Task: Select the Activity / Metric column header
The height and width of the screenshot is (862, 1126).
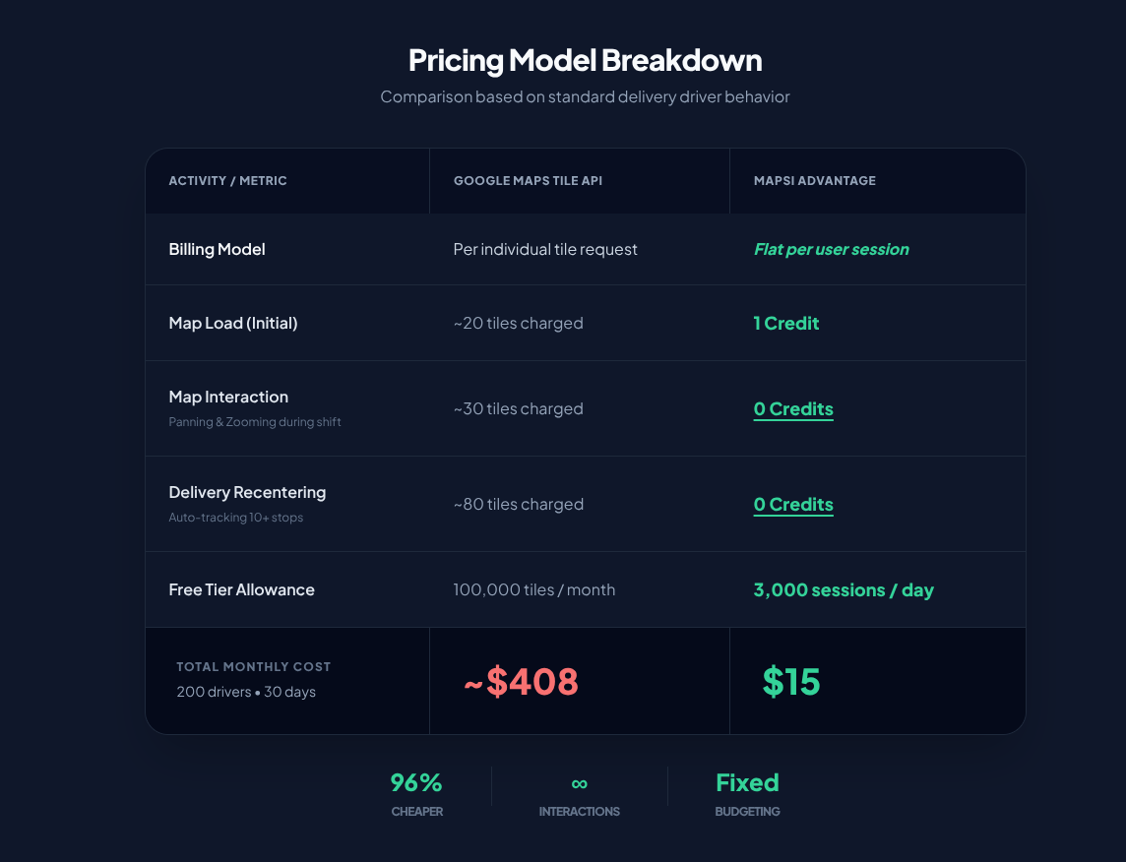Action: pyautogui.click(x=227, y=181)
